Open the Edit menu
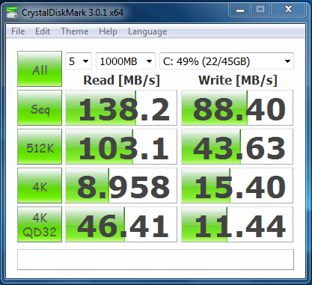 click(43, 31)
